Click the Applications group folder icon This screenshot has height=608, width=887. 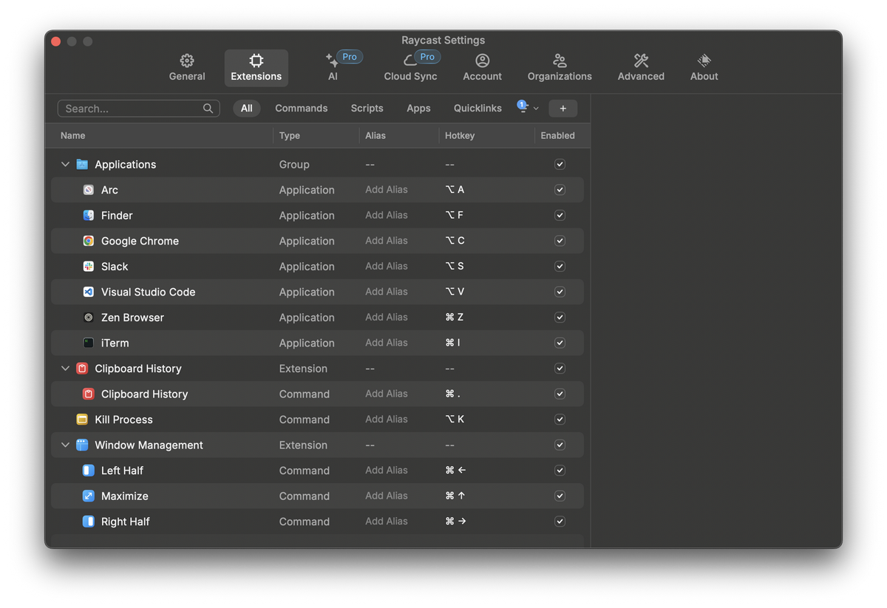pos(82,165)
